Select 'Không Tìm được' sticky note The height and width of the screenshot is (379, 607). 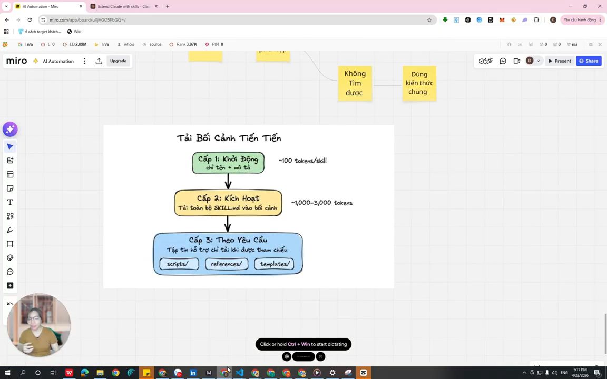pyautogui.click(x=355, y=83)
